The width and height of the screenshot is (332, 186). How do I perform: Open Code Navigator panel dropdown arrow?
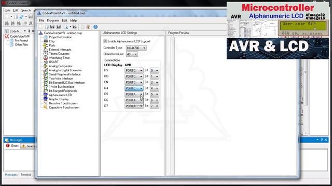tap(25, 31)
